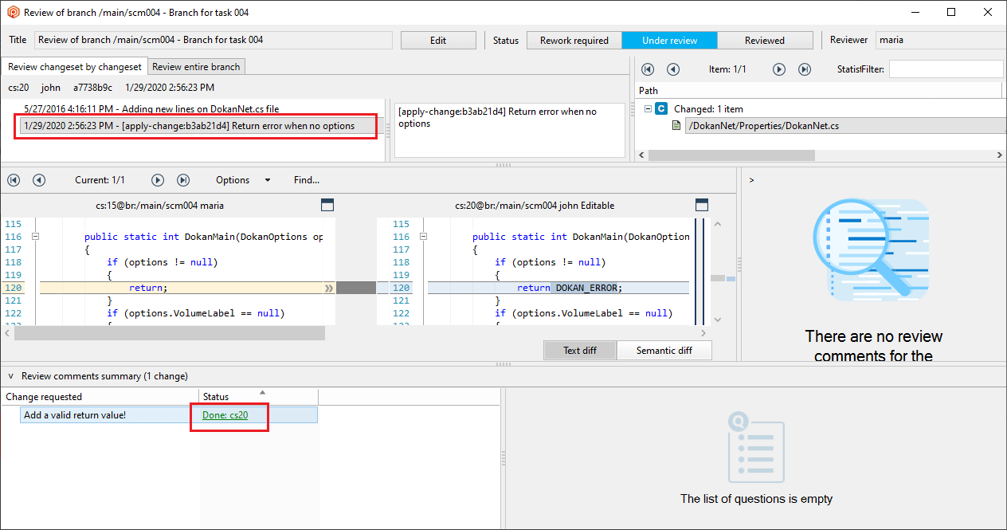The width and height of the screenshot is (1007, 530).
Task: Select the 1/29/2020 apply-change changeset row
Action: tap(199, 125)
